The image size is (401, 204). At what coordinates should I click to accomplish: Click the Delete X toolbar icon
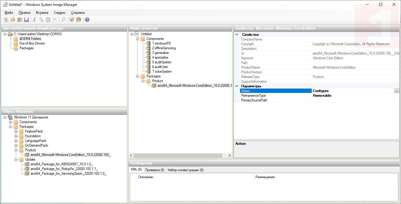coord(55,20)
